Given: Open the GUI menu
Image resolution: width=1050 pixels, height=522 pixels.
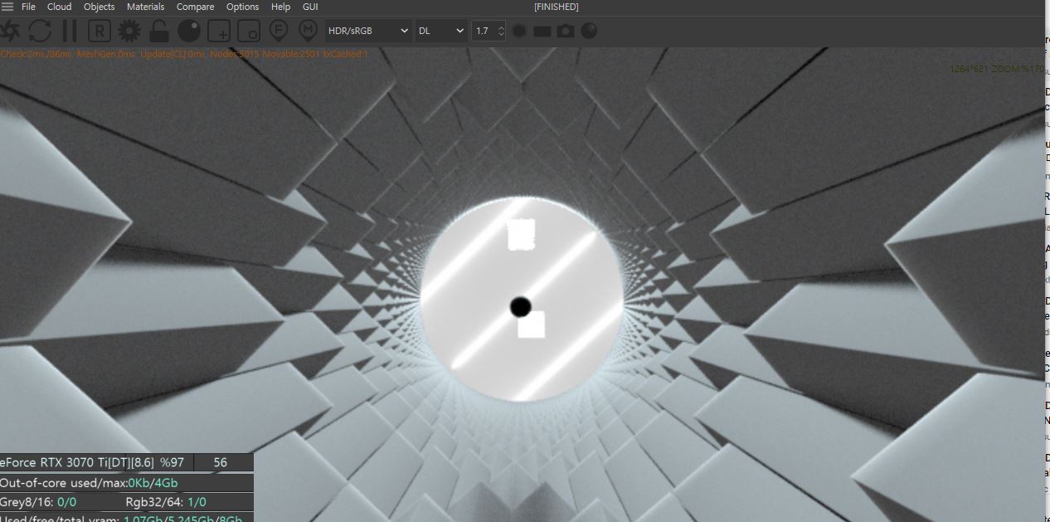Looking at the screenshot, I should pyautogui.click(x=310, y=7).
